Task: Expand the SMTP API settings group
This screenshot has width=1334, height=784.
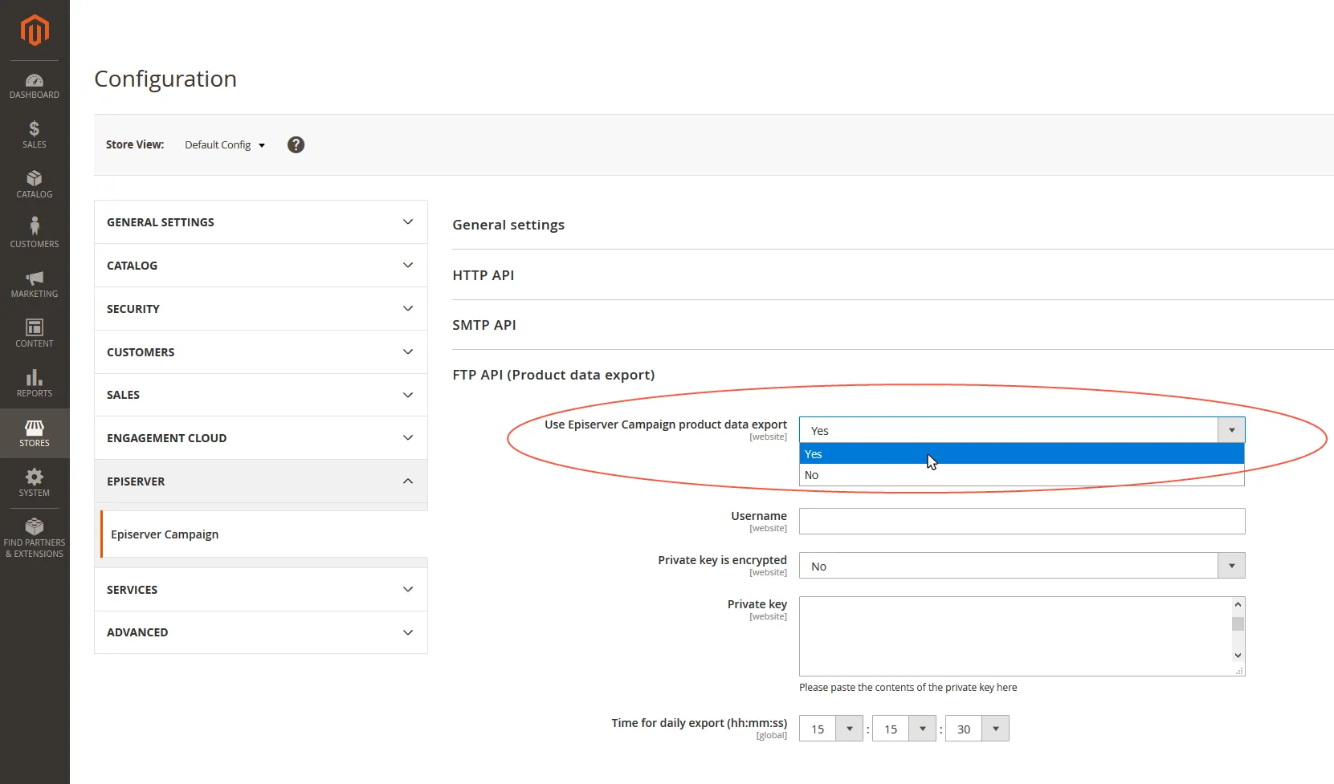Action: [x=484, y=325]
